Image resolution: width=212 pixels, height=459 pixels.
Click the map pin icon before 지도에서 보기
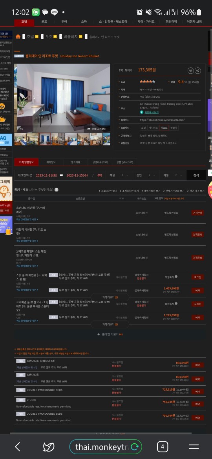click(x=142, y=112)
